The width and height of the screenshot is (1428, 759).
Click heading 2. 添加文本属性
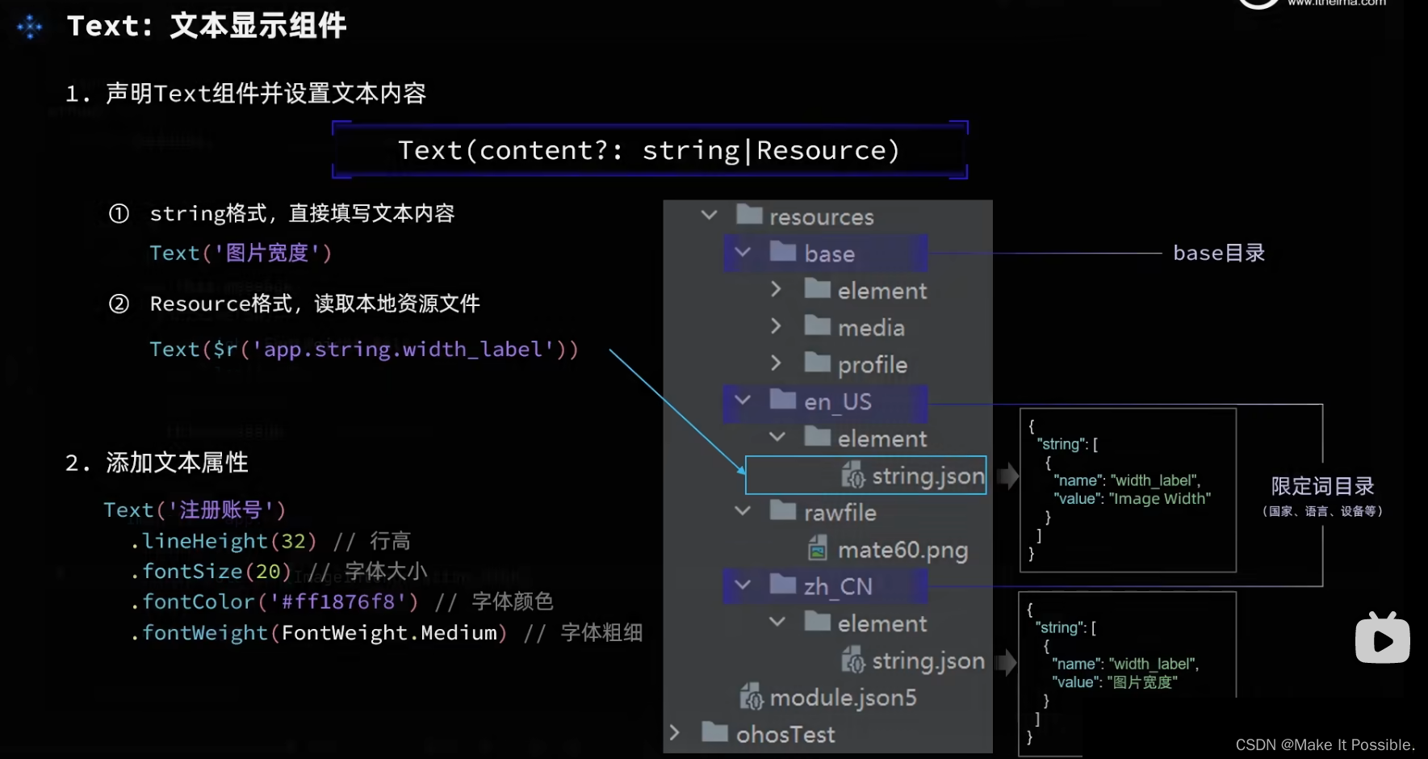157,463
